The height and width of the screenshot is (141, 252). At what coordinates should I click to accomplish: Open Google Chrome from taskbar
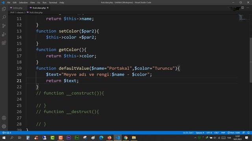click(x=126, y=137)
